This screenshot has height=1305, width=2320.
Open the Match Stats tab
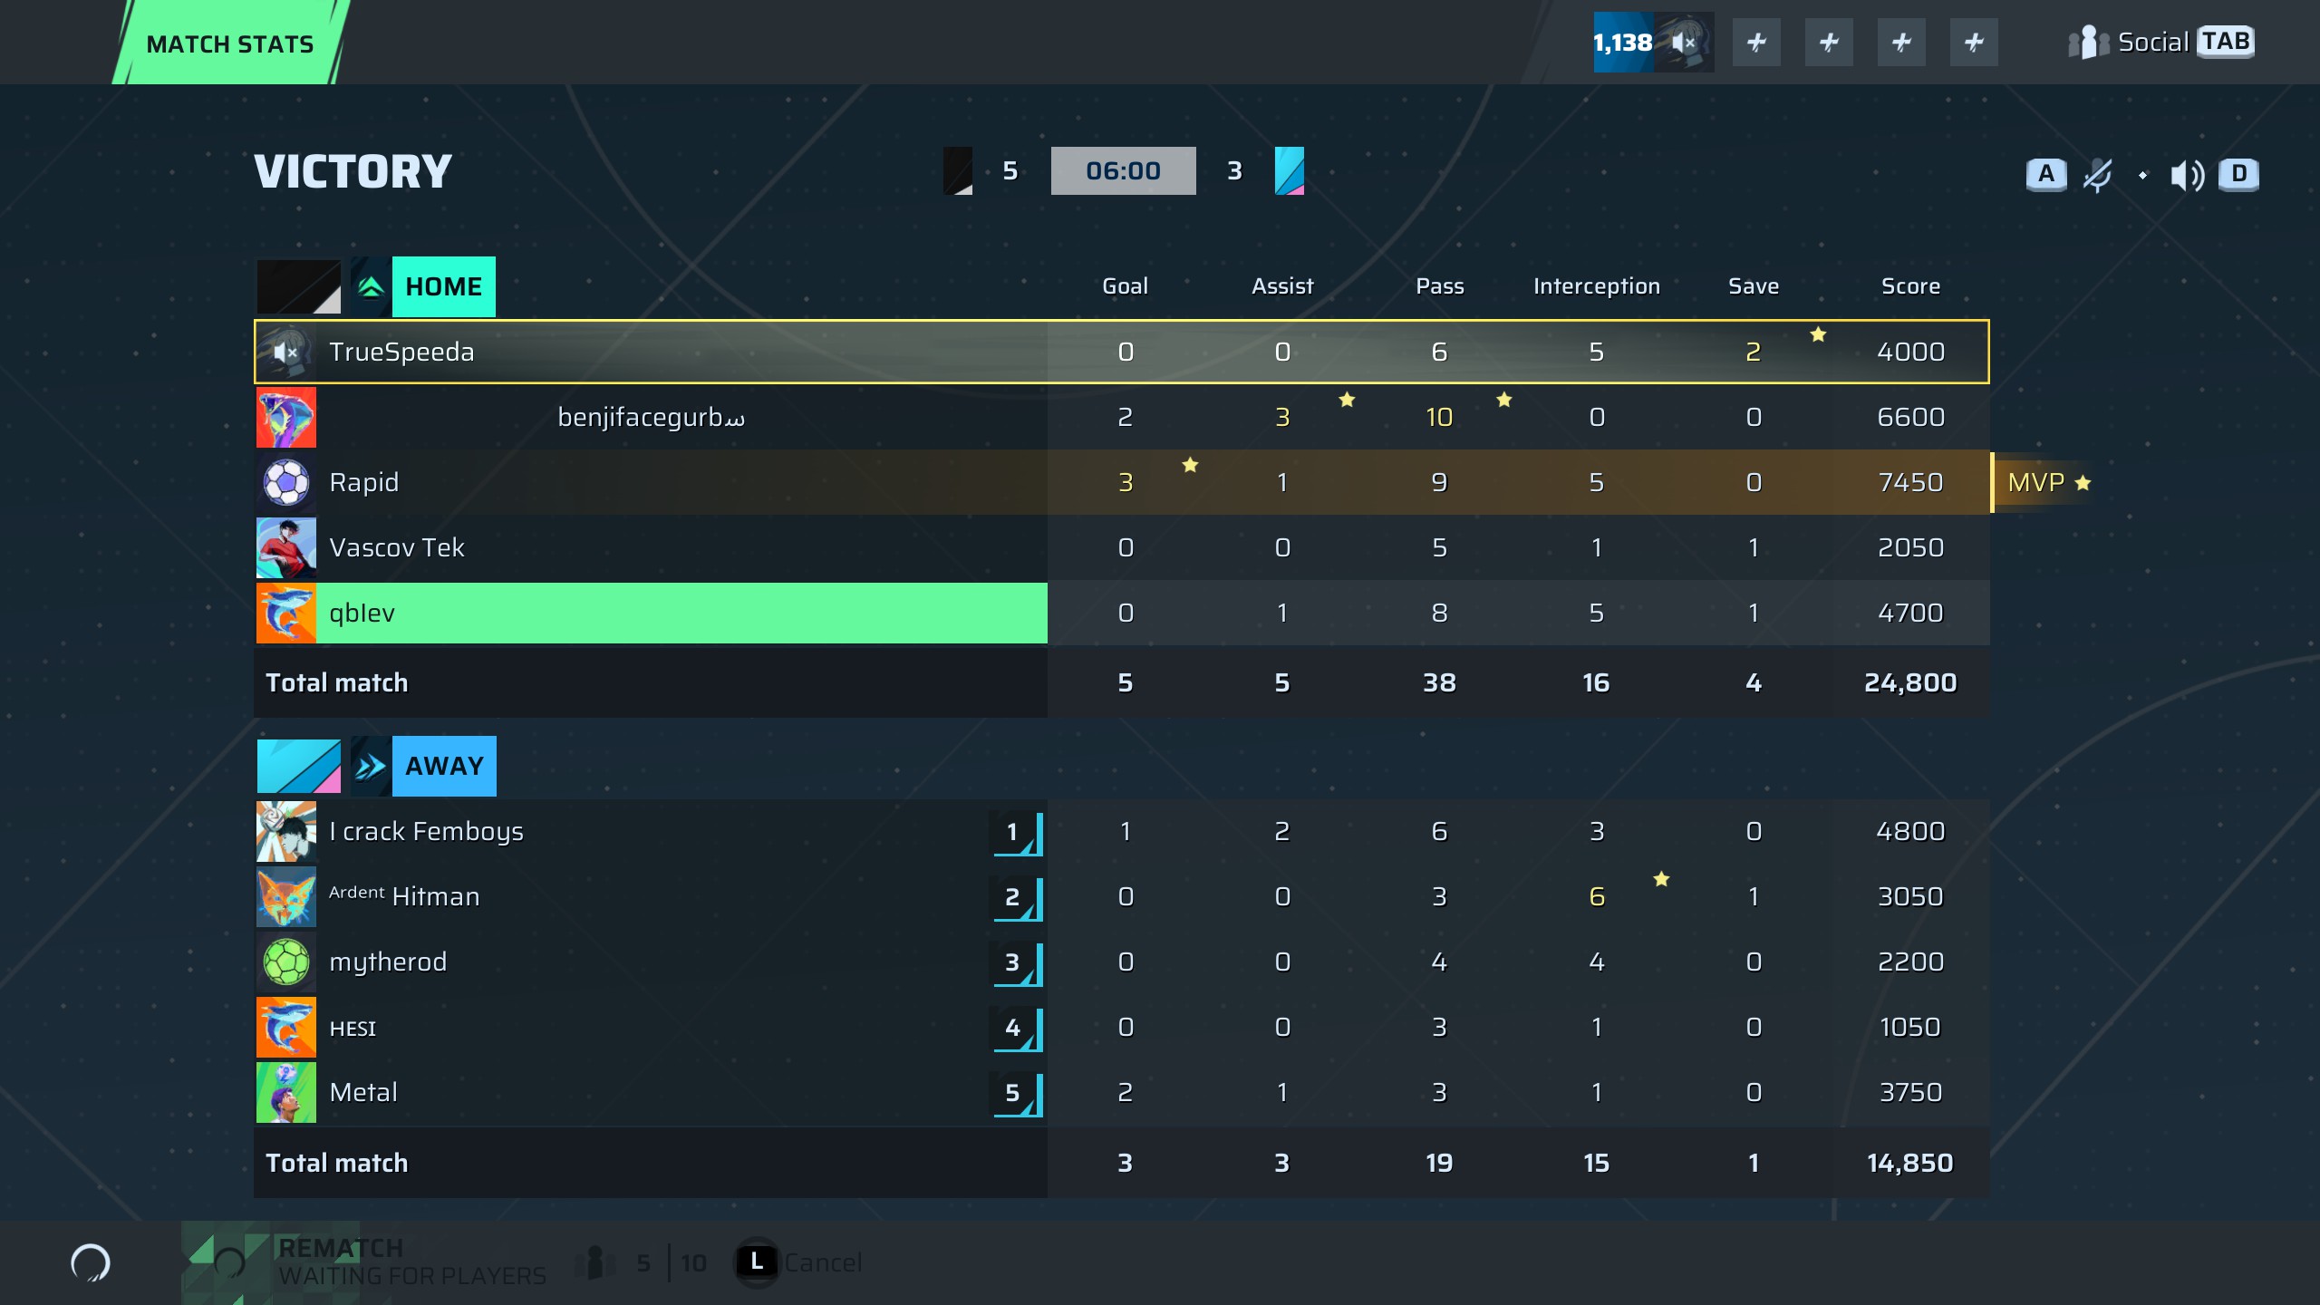point(230,43)
